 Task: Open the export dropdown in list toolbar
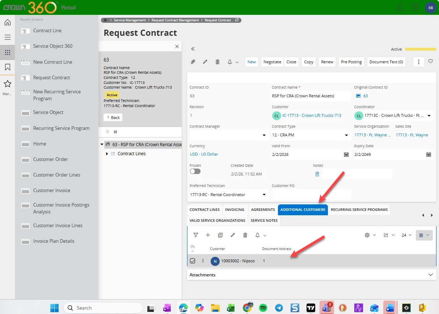[389, 235]
